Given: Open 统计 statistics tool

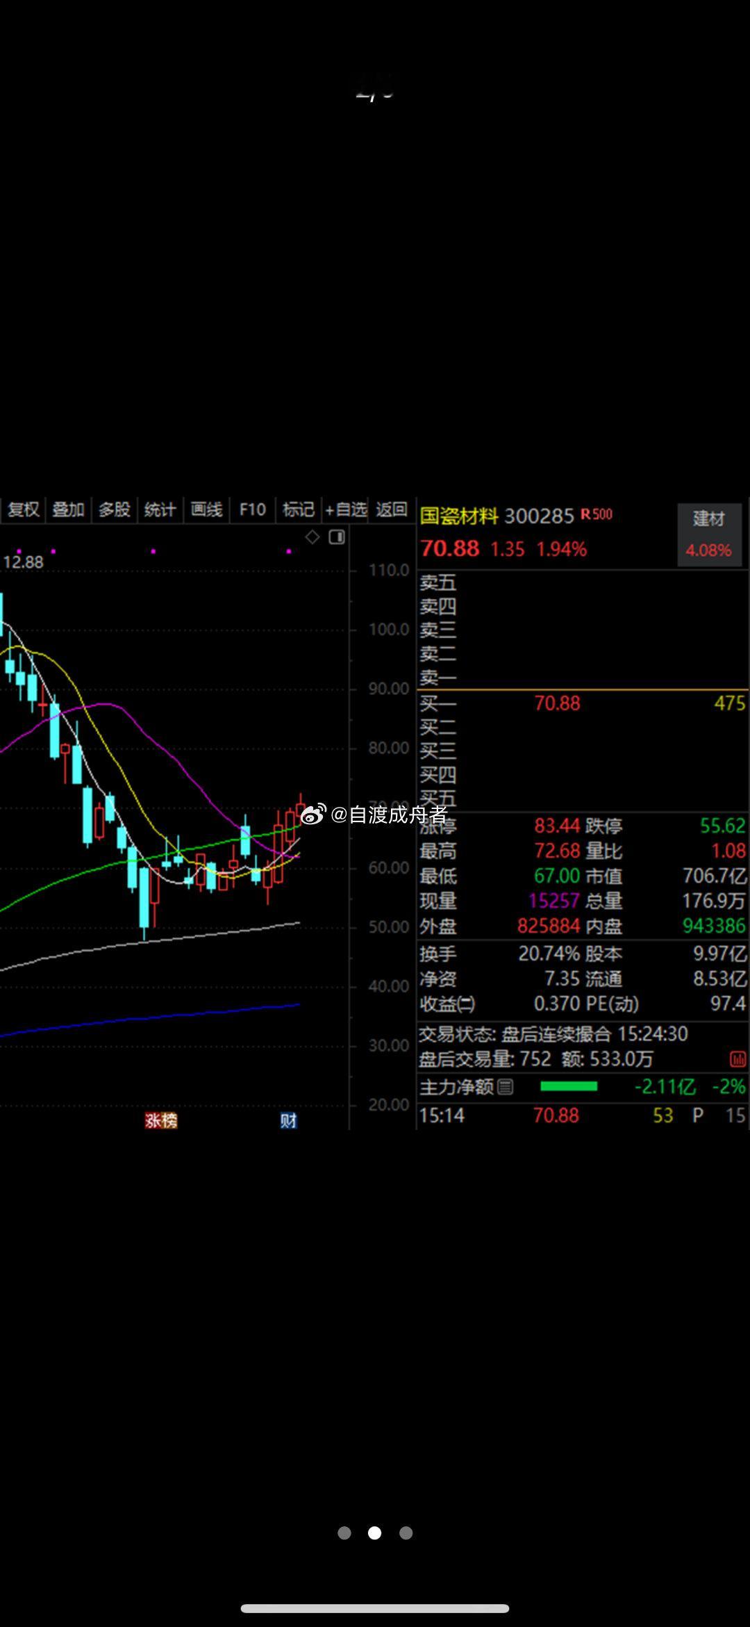Looking at the screenshot, I should (160, 509).
